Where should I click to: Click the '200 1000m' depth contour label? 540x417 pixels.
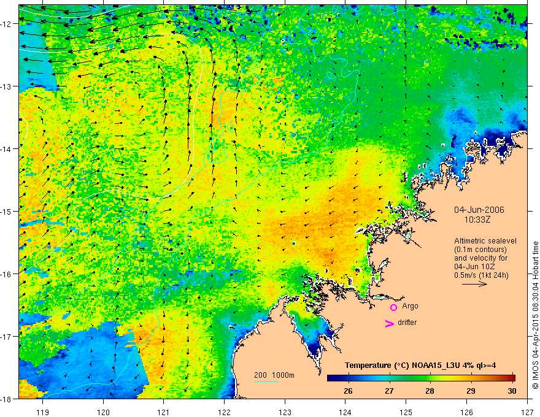[x=274, y=375]
